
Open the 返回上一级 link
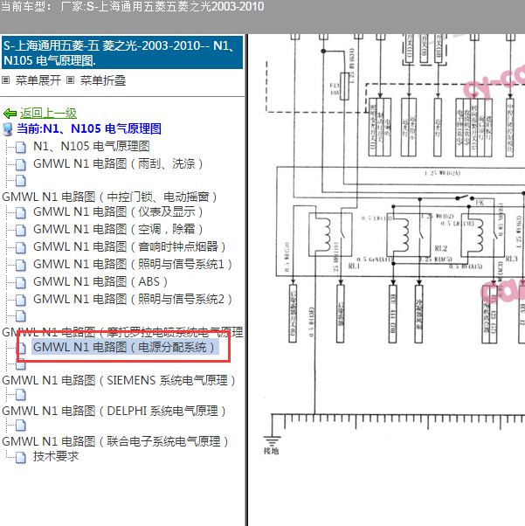pyautogui.click(x=48, y=114)
